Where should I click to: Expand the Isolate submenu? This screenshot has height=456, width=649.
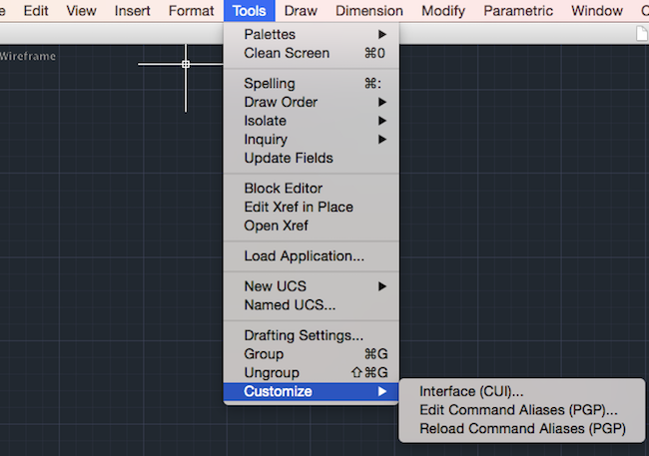[x=312, y=121]
